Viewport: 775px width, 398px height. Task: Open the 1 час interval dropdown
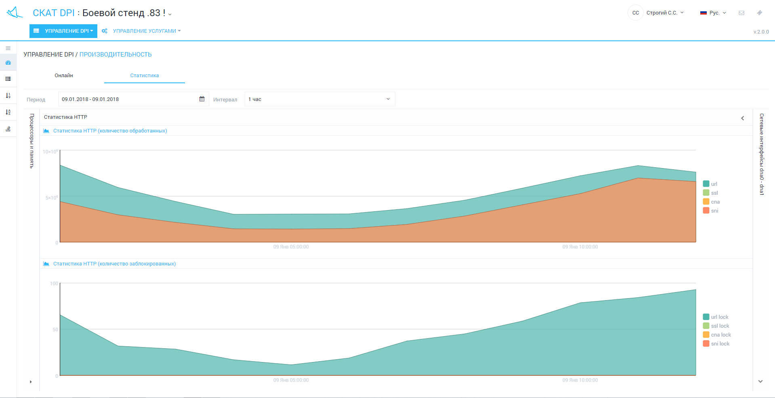(x=319, y=99)
